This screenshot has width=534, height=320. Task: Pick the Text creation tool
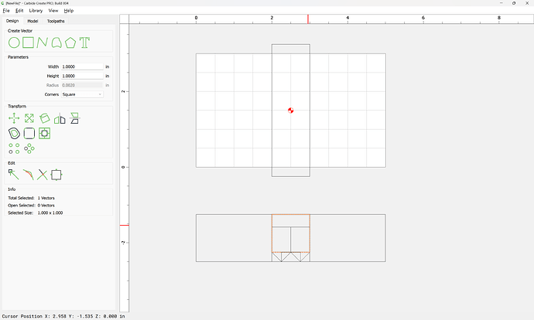(x=84, y=43)
